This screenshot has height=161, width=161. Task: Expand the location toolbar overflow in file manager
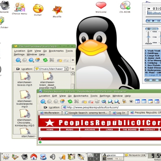73,69
